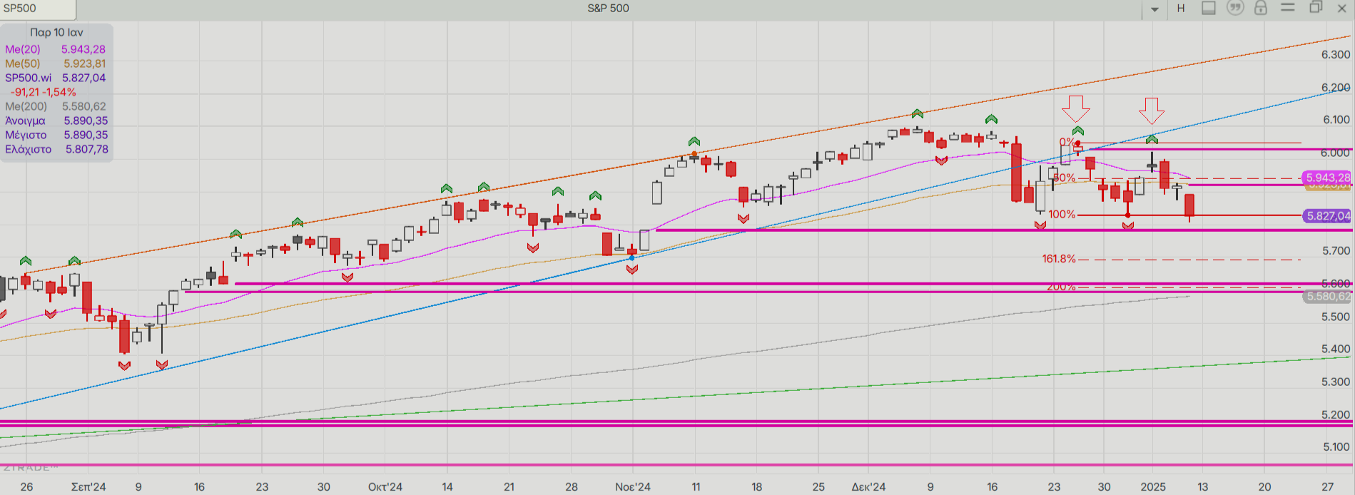Click the S&P 500 chart title
This screenshot has height=495, width=1355.
coord(609,9)
